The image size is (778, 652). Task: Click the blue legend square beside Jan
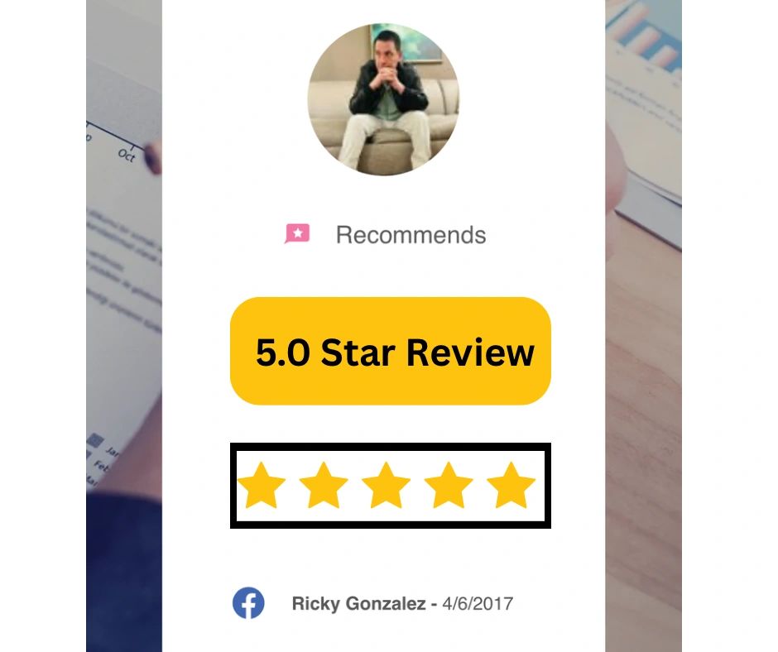95,440
